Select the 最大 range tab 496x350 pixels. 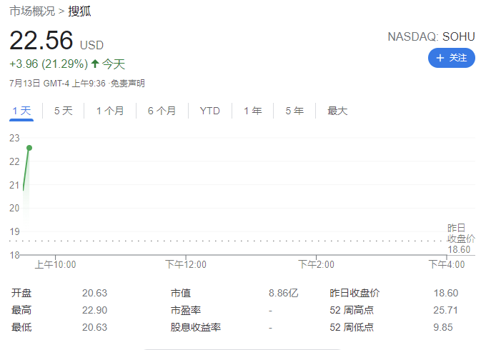tap(337, 111)
